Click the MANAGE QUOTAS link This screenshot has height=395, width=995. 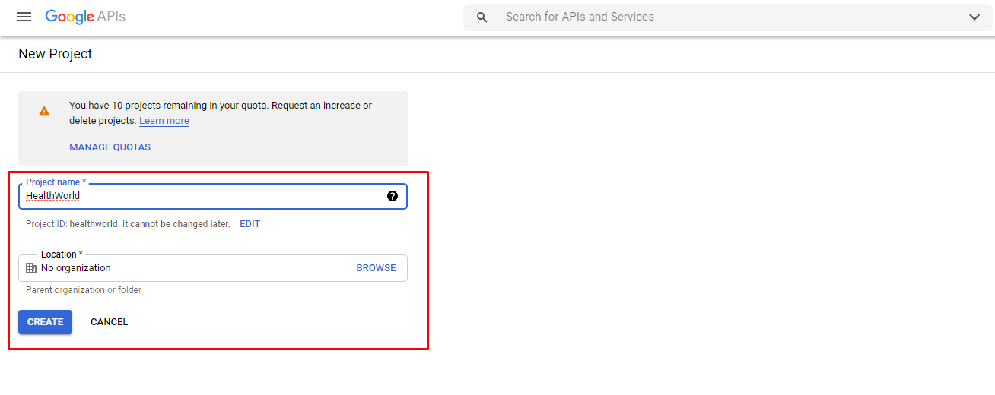(x=110, y=147)
